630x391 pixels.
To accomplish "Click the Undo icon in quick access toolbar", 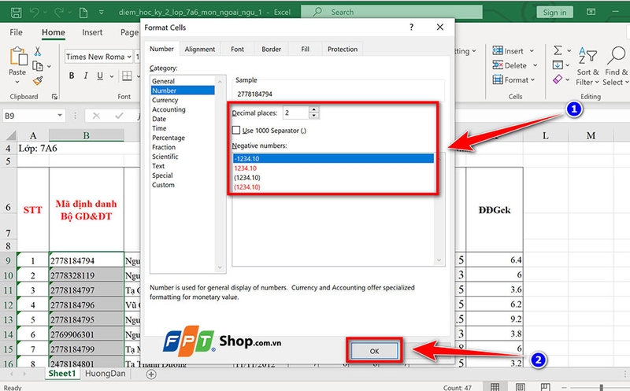I will 34,13.
